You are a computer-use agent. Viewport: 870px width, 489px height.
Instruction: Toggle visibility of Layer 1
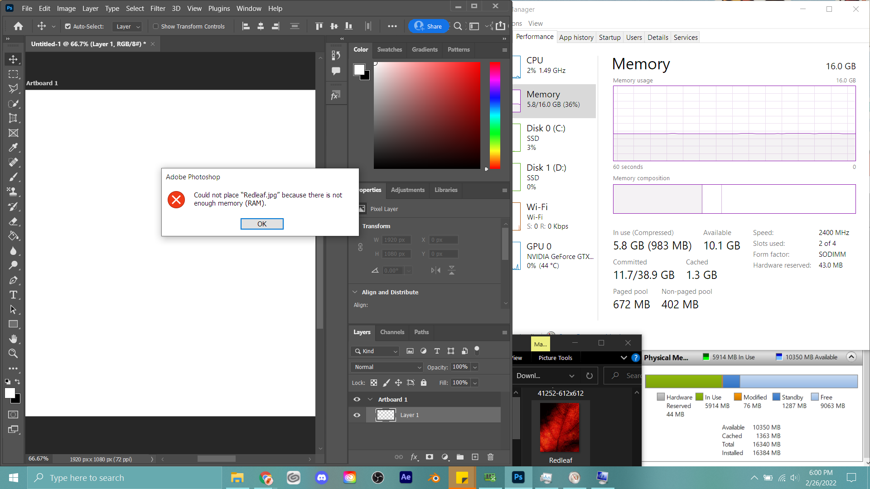[x=357, y=415]
